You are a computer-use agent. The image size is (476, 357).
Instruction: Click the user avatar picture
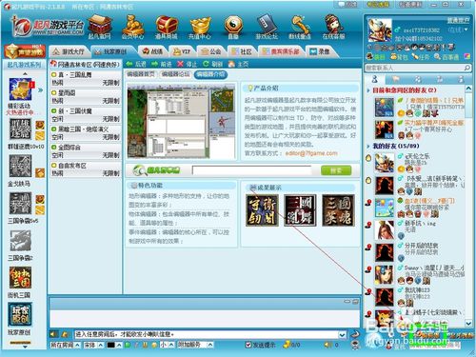tap(380, 30)
